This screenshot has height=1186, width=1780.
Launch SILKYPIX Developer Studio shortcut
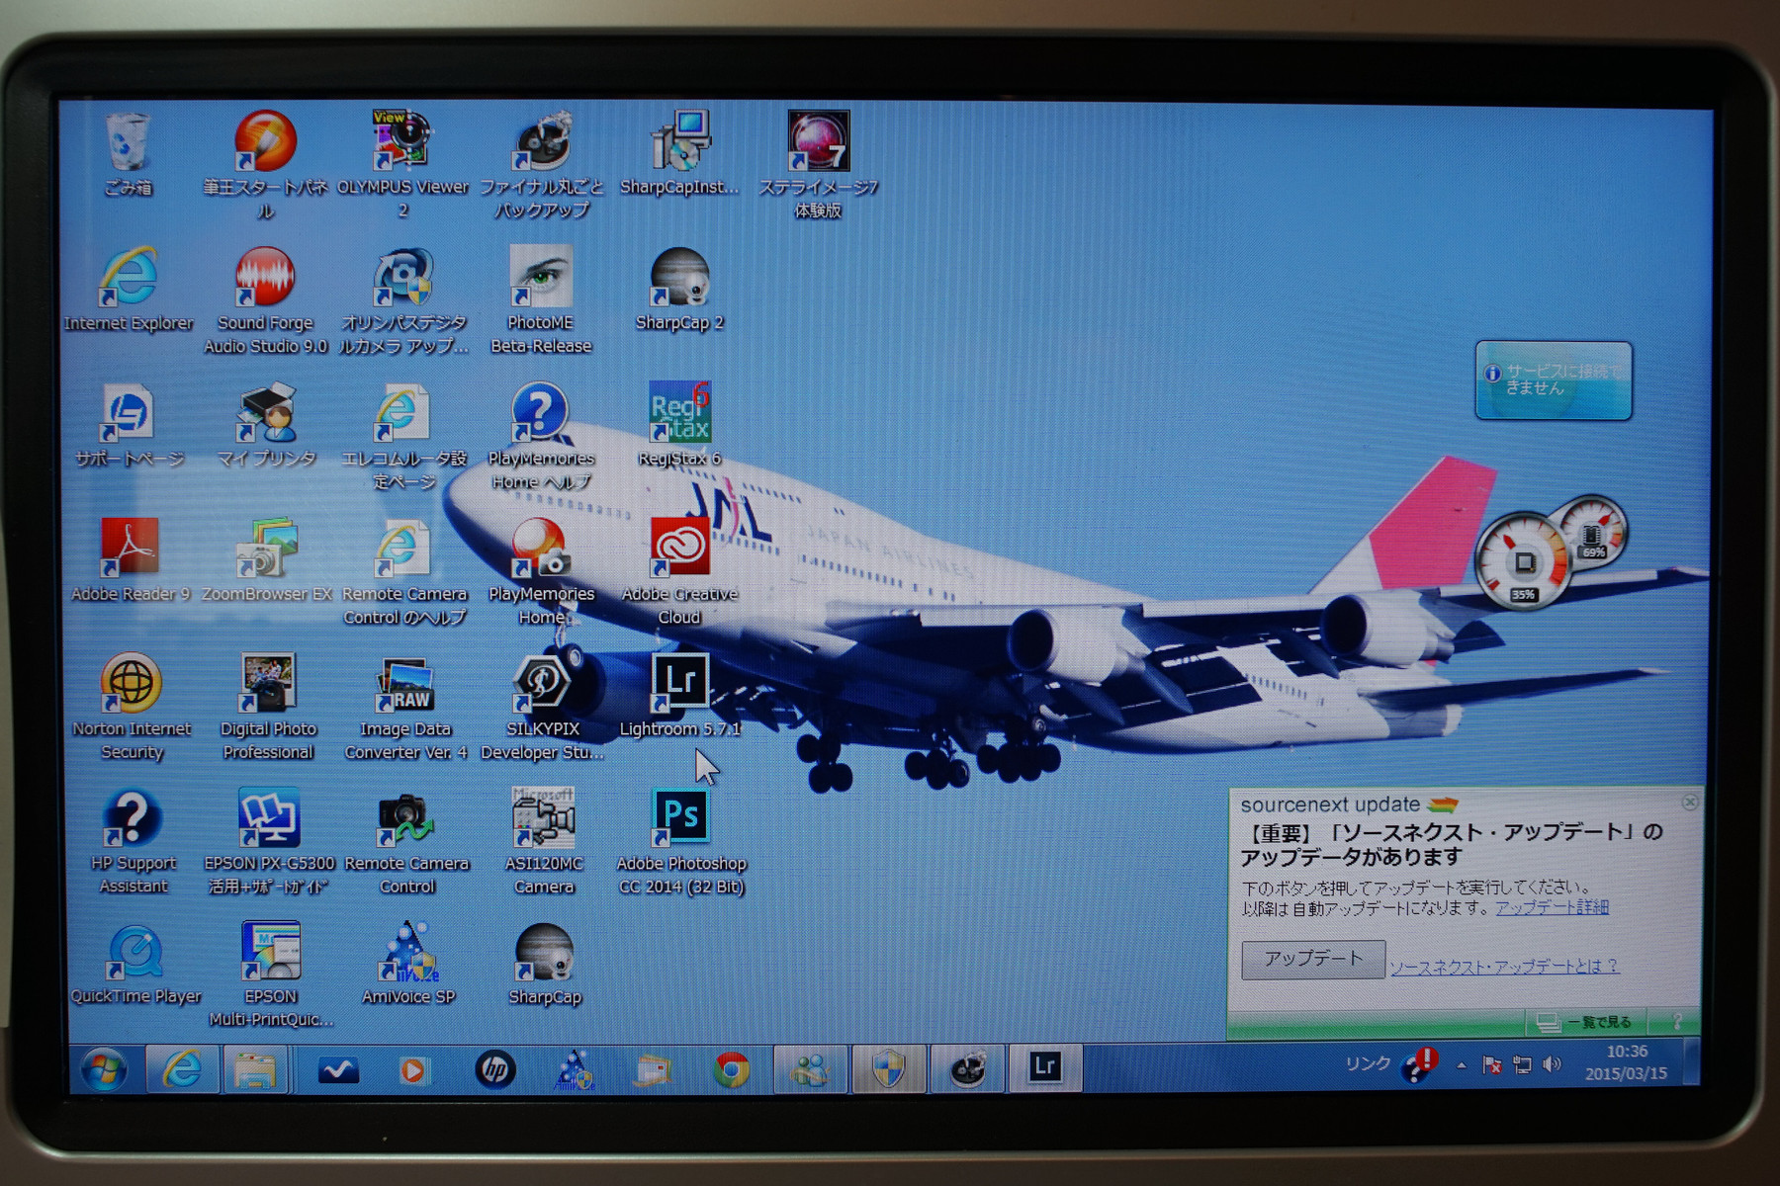542,707
